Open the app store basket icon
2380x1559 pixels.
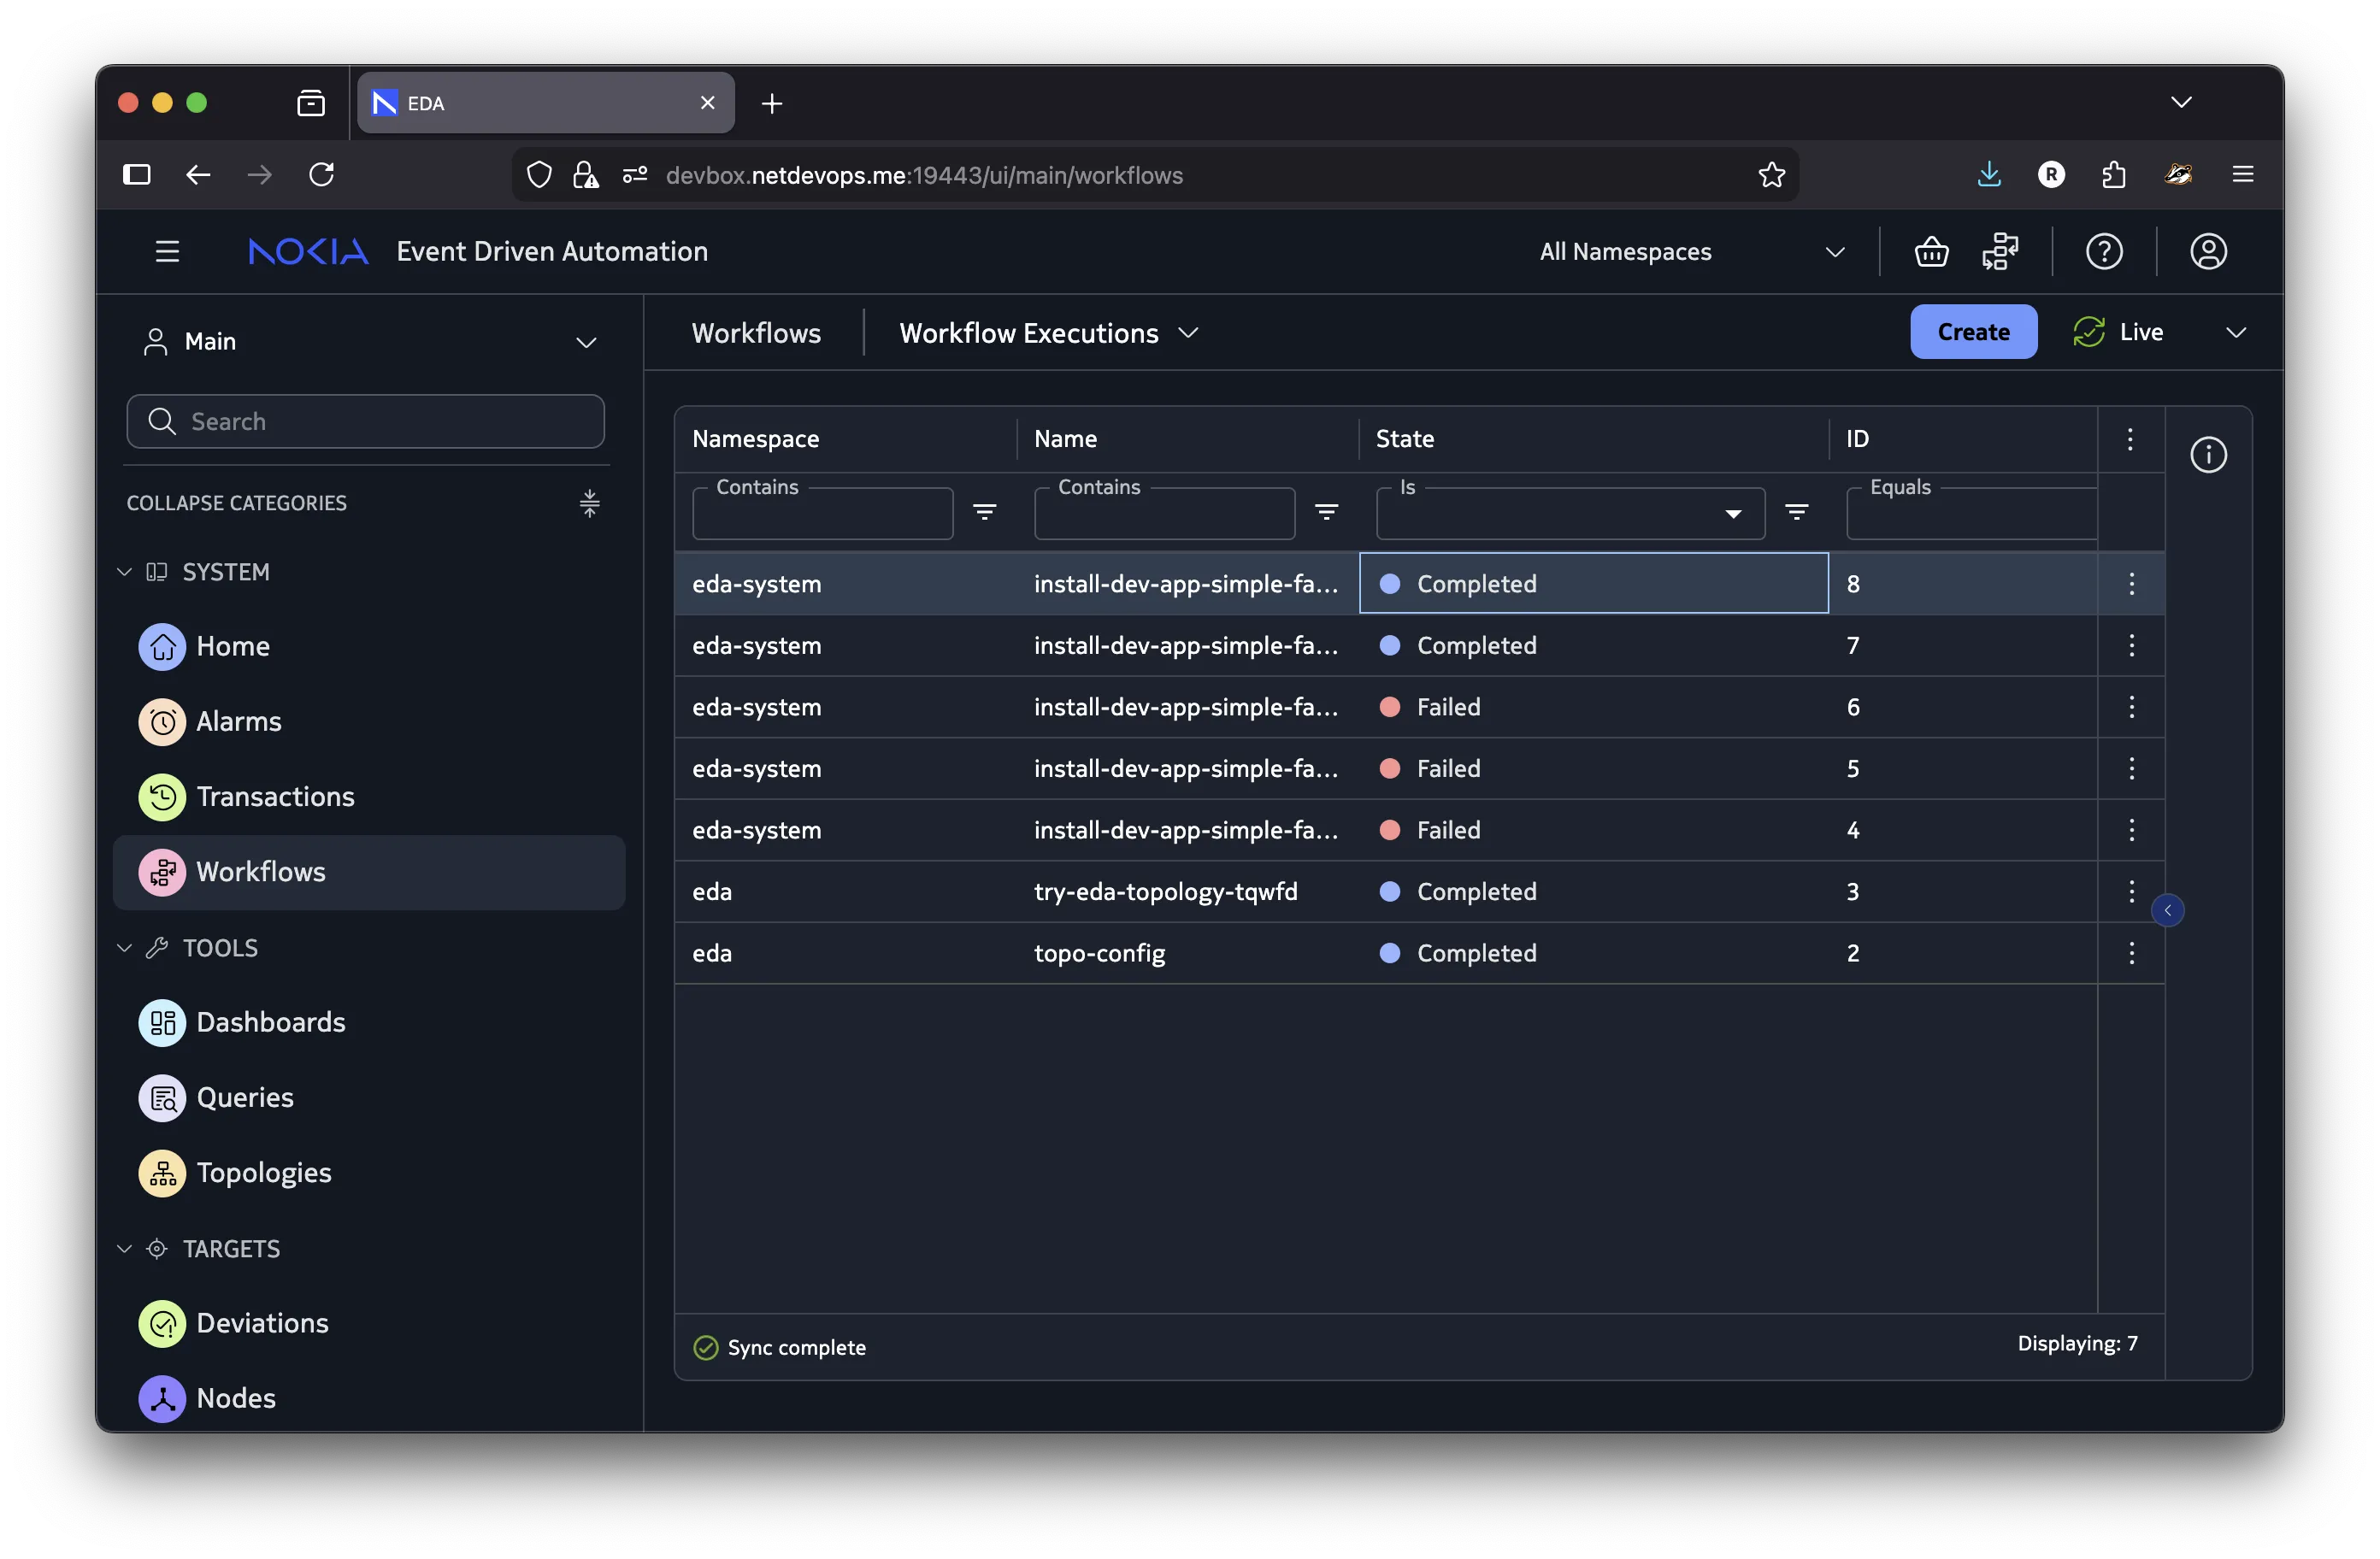pyautogui.click(x=1931, y=252)
